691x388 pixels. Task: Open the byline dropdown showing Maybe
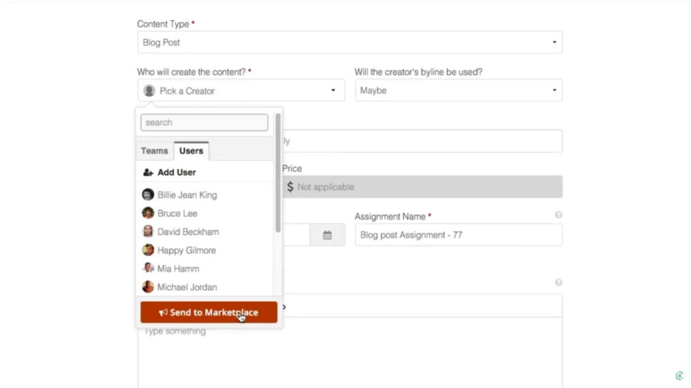[458, 91]
